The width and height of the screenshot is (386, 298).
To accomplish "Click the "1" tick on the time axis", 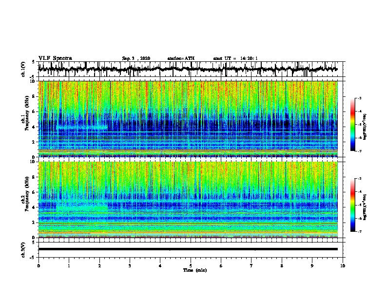I will pyautogui.click(x=69, y=266).
